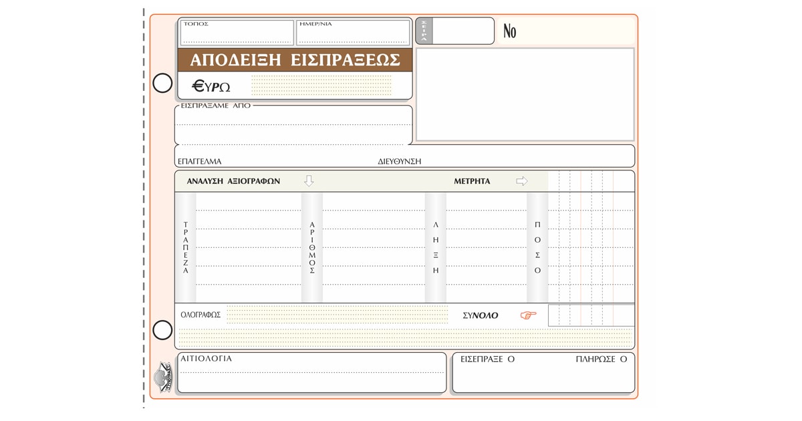Click the upper punch hole circle

162,83
